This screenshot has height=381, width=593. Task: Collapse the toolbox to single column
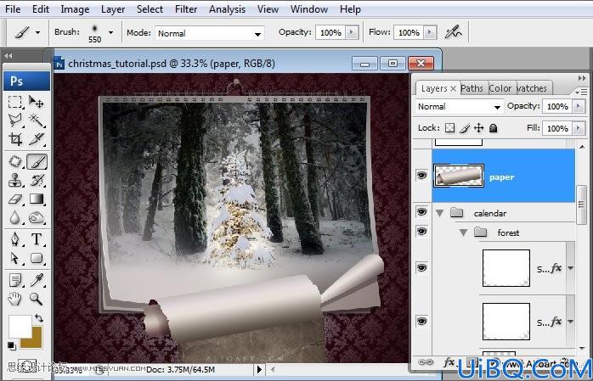coord(8,56)
